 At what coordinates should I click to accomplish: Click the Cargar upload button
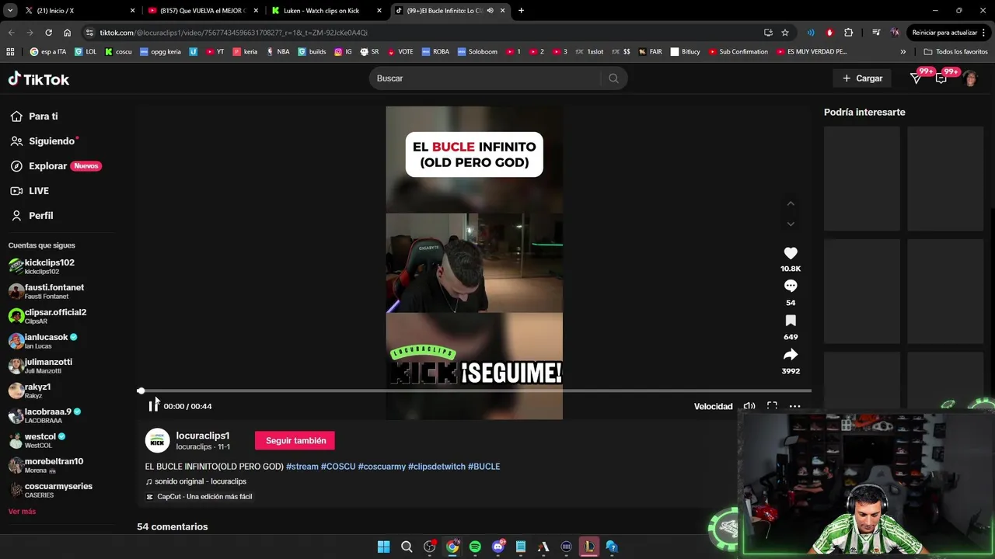862,78
